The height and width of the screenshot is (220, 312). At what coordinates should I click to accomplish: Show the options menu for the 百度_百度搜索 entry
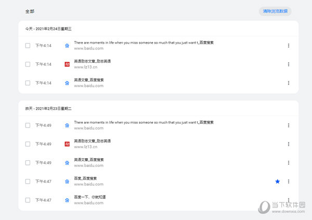[x=289, y=181]
